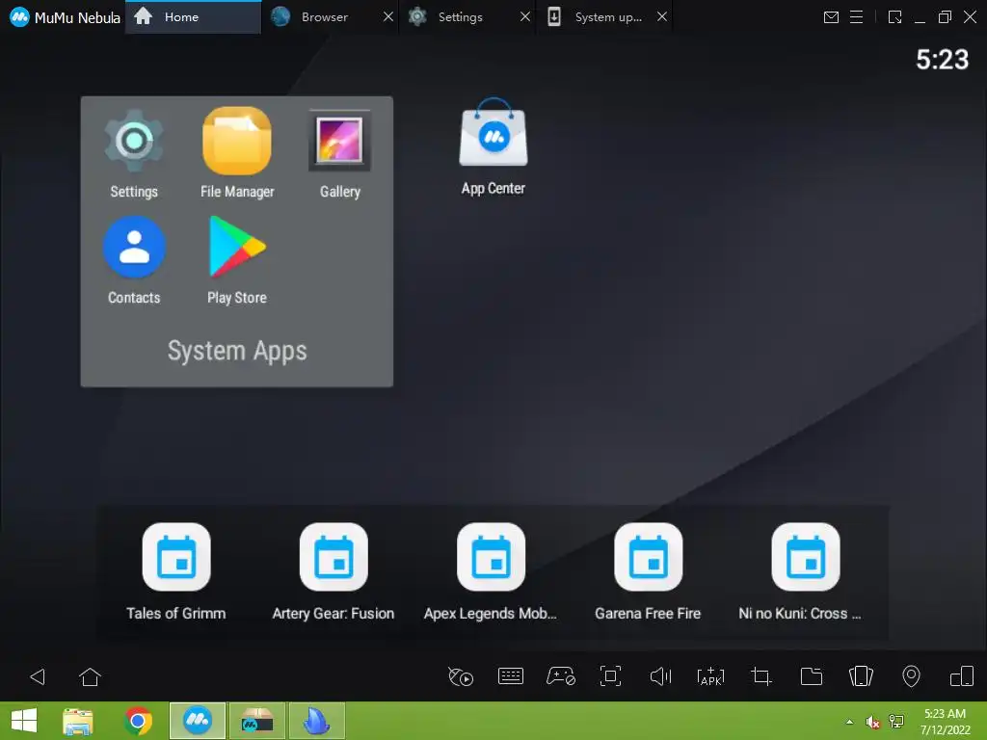Close the Settings tab
The width and height of the screenshot is (987, 740).
(525, 17)
